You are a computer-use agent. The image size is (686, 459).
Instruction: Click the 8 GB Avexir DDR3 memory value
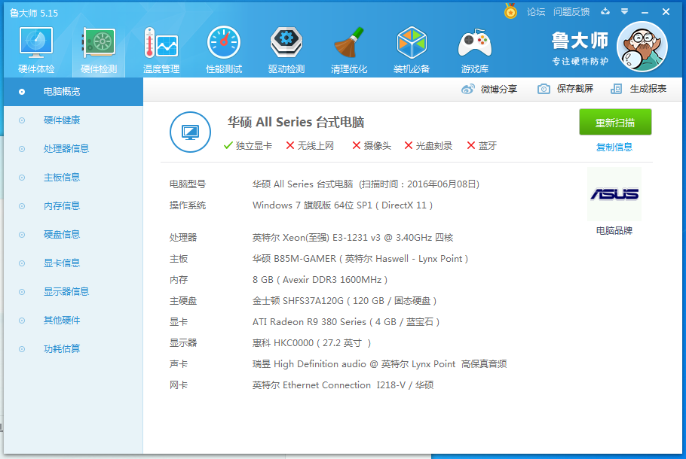click(320, 279)
